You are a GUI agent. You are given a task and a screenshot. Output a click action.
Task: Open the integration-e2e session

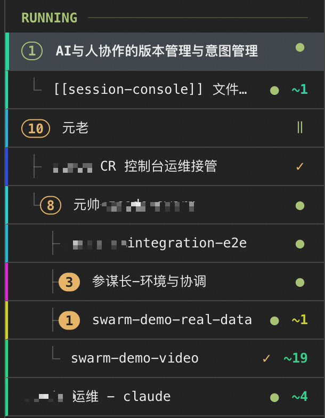tap(165, 243)
